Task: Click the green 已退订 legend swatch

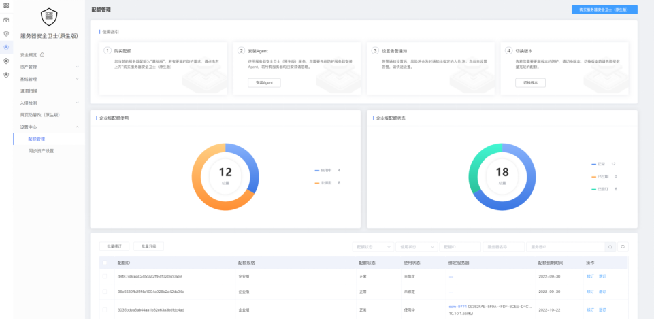Action: (594, 189)
